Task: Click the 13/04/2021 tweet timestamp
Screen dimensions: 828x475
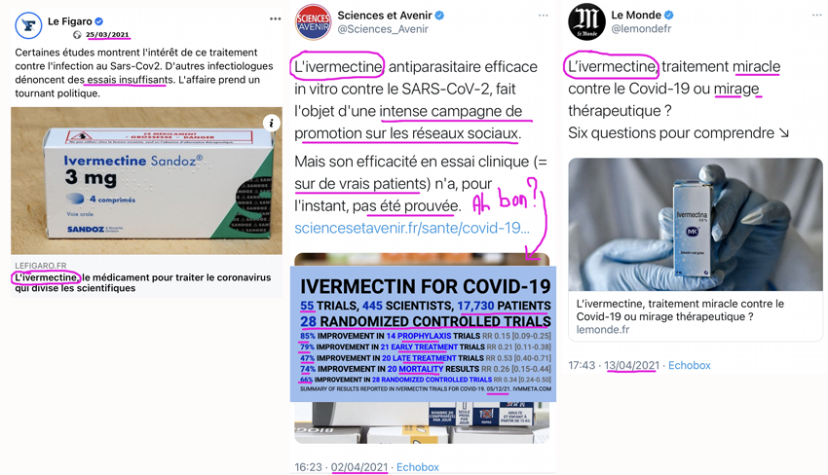Action: (x=631, y=365)
